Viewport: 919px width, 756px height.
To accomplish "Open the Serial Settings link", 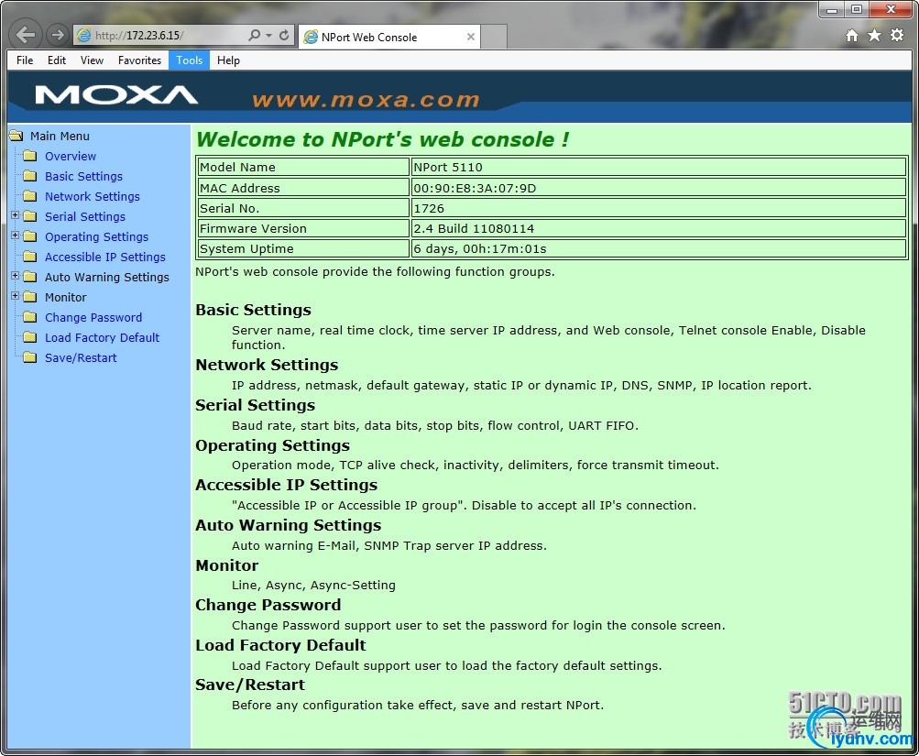I will click(85, 217).
